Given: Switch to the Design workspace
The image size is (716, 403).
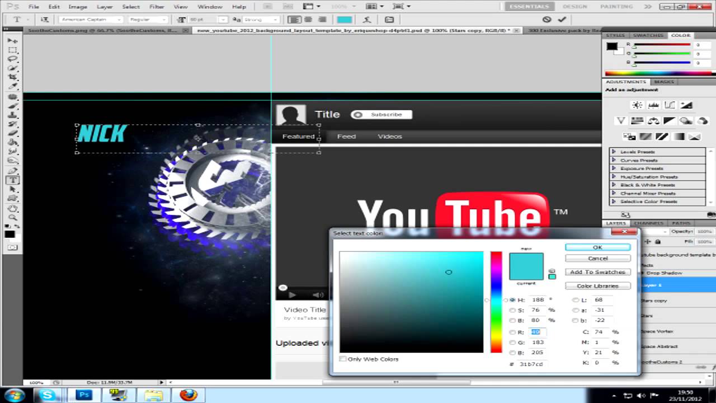Looking at the screenshot, I should coord(574,7).
